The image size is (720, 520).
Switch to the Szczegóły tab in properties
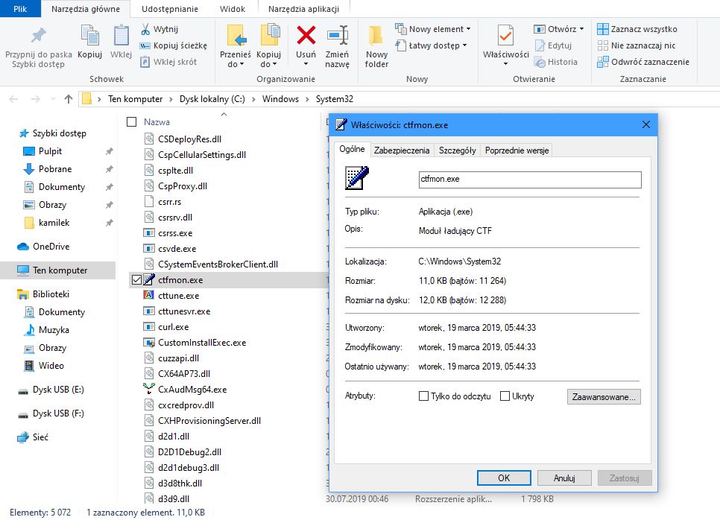coord(458,150)
